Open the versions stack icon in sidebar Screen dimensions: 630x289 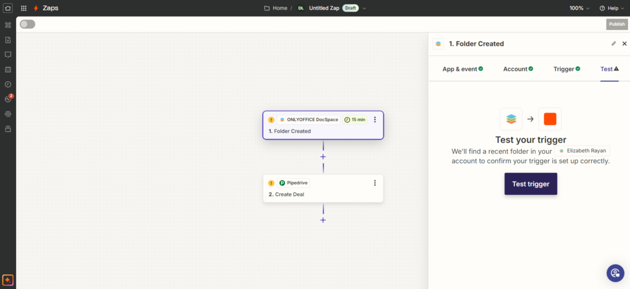pyautogui.click(x=7, y=129)
